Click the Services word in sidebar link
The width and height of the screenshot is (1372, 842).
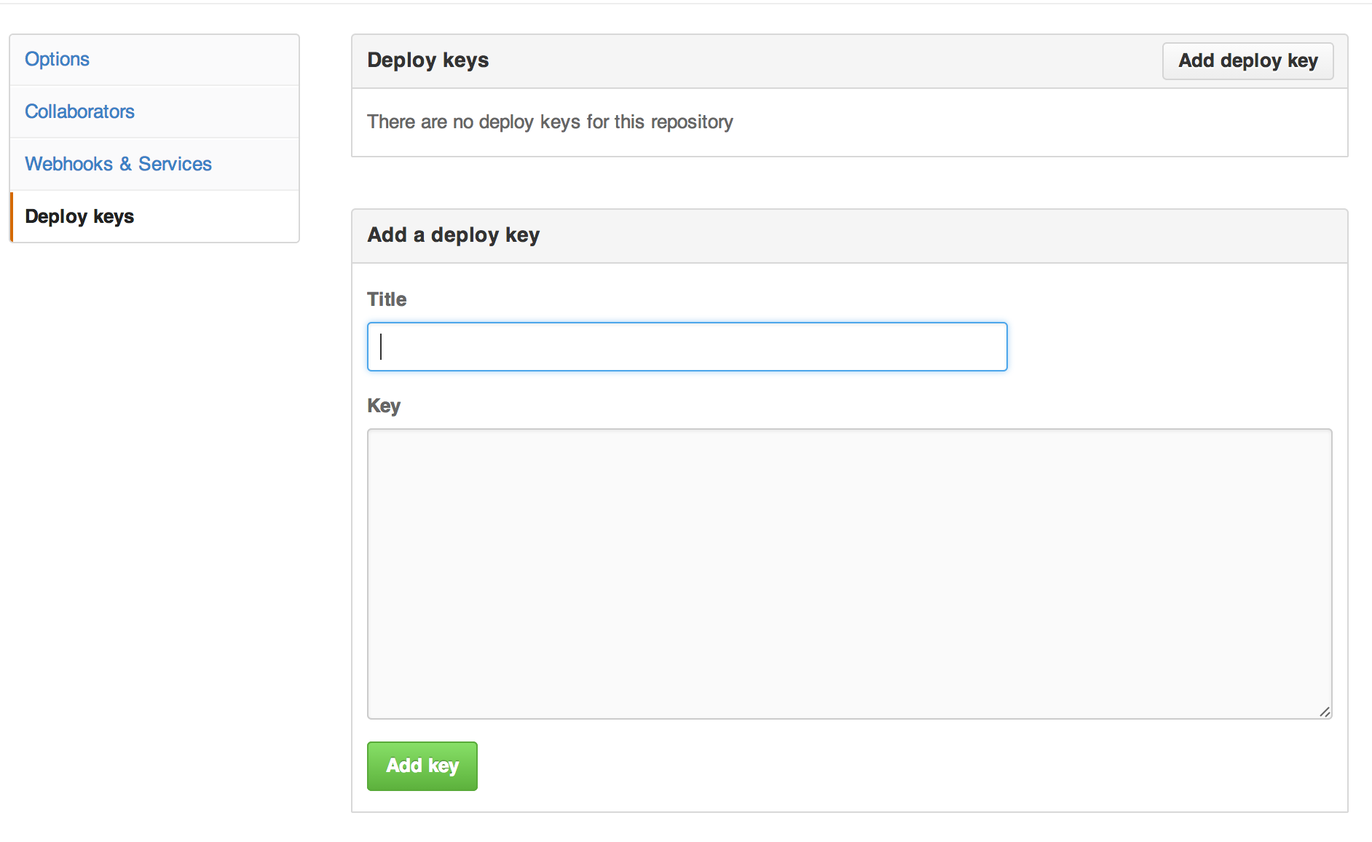[175, 164]
